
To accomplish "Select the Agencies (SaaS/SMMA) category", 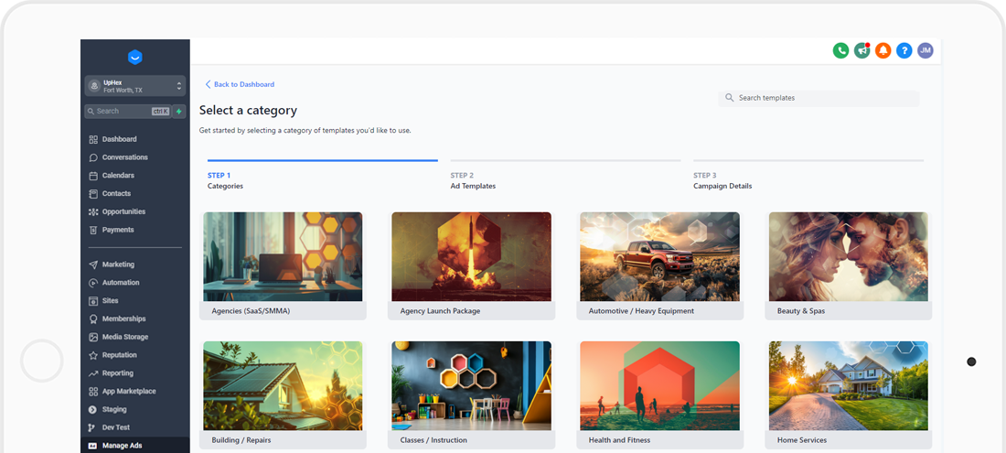I will coord(283,265).
